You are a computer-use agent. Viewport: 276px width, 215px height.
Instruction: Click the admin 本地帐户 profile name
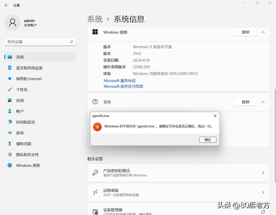(x=30, y=23)
